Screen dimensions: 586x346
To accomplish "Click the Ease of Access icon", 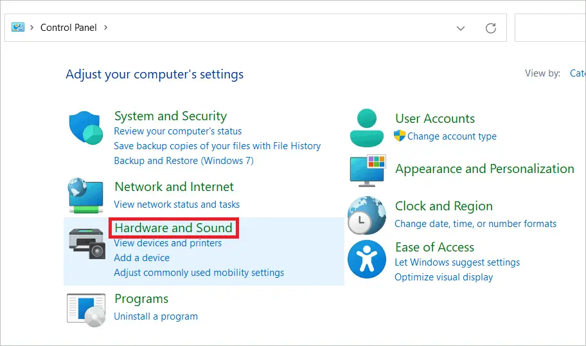I will (x=367, y=259).
